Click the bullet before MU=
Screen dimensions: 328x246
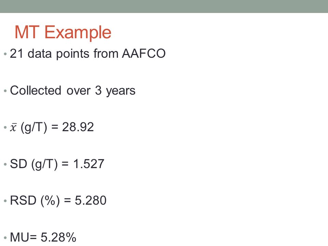pyautogui.click(x=5, y=238)
